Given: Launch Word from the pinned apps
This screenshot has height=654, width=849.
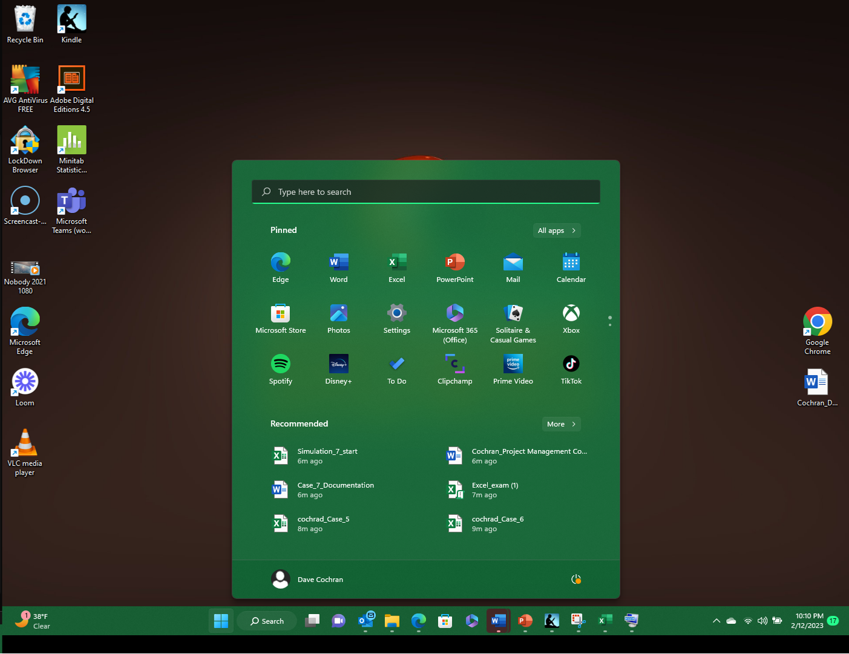Looking at the screenshot, I should tap(338, 267).
